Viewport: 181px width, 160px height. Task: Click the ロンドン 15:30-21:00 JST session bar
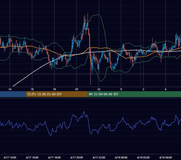point(56,94)
